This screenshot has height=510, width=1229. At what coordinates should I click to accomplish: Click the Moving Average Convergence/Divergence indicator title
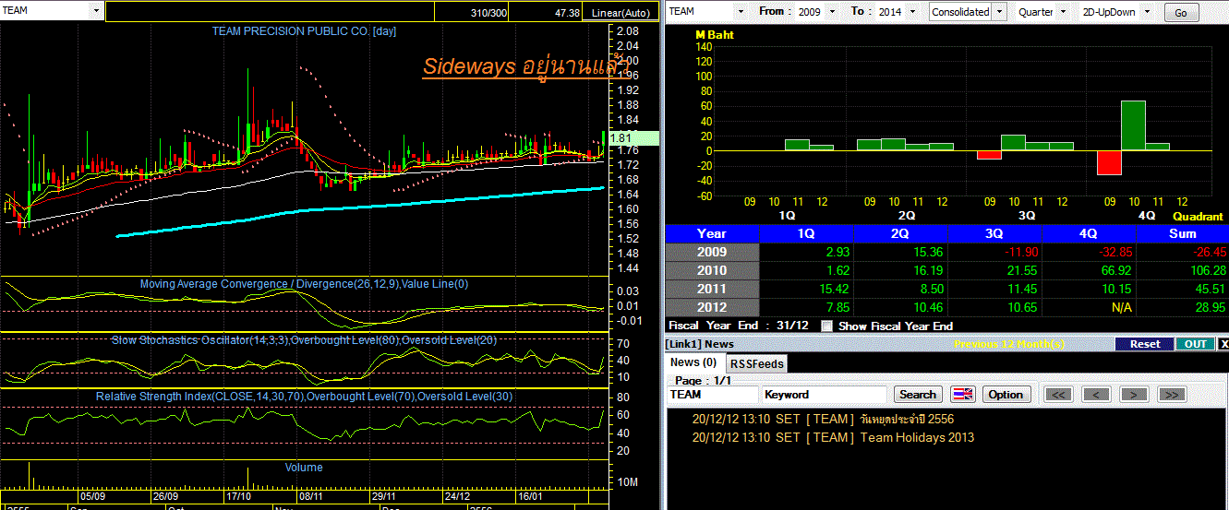[x=304, y=284]
